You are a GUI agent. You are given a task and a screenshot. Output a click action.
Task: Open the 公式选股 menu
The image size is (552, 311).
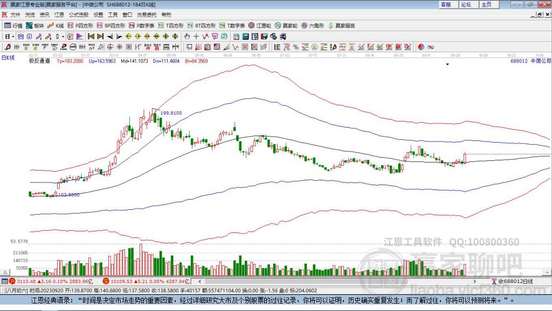pyautogui.click(x=79, y=15)
